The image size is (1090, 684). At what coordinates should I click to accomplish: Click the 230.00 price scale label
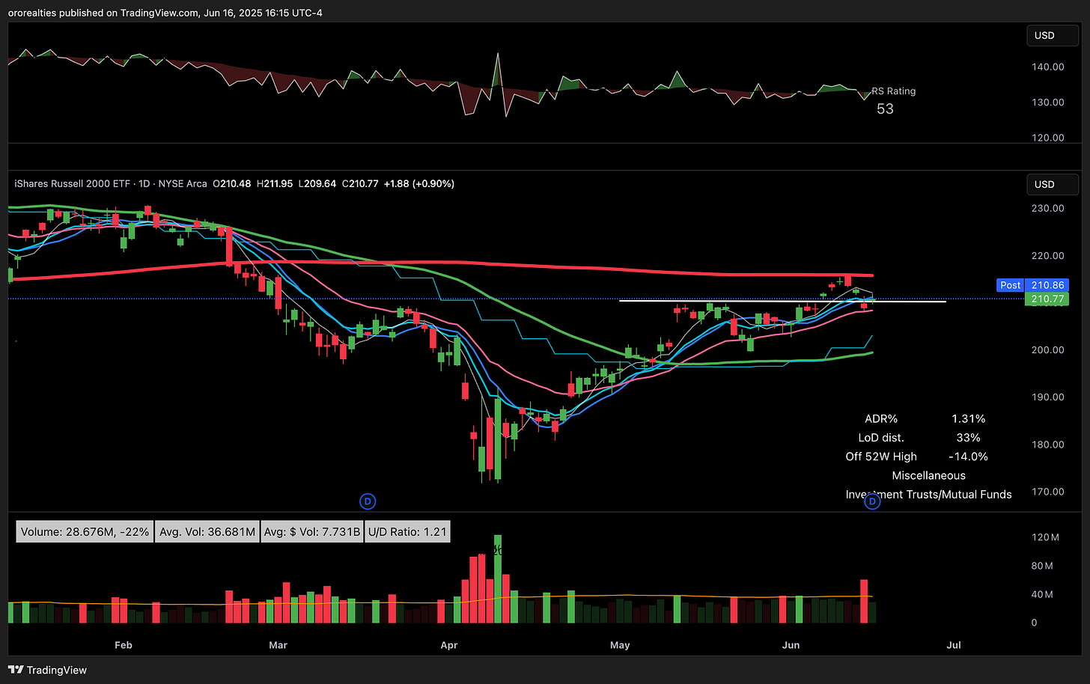(x=1047, y=208)
